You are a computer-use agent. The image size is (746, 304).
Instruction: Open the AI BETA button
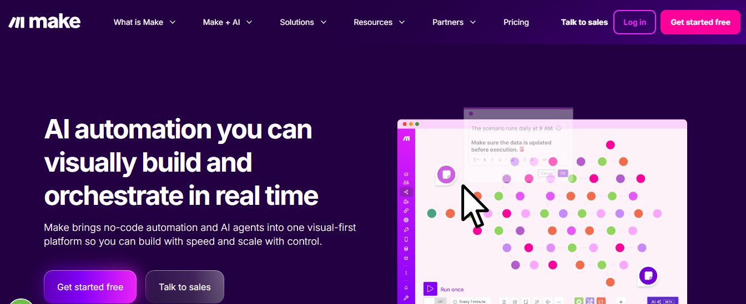pos(663,301)
